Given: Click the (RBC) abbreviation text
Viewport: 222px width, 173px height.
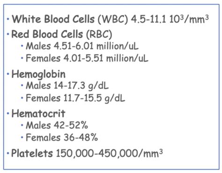Looking at the screenshot, I should point(99,35).
